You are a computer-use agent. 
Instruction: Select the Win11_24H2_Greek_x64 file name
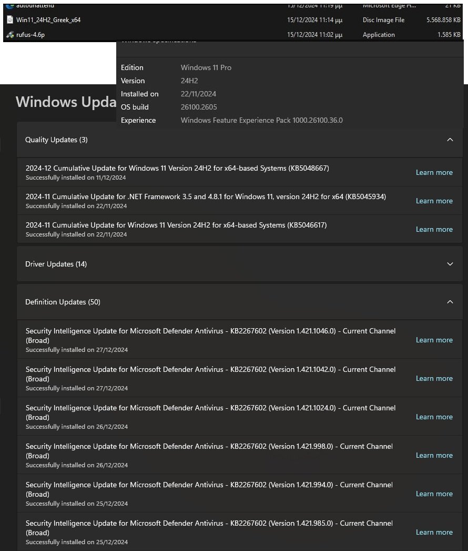click(x=48, y=20)
